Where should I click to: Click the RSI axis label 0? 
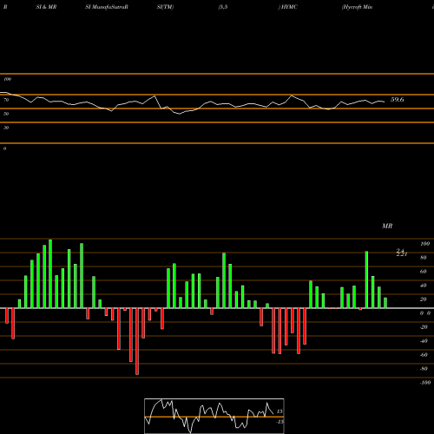pyautogui.click(x=4, y=148)
